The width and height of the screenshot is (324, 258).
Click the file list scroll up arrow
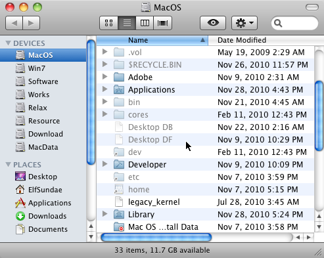[319, 216]
